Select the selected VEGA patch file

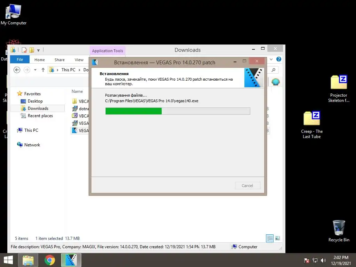click(80, 131)
